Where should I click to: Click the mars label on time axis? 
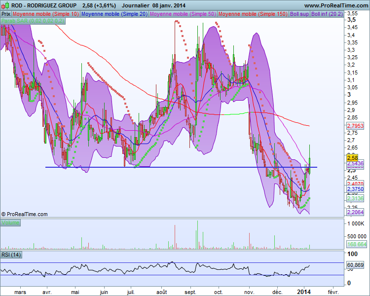click(x=20, y=292)
